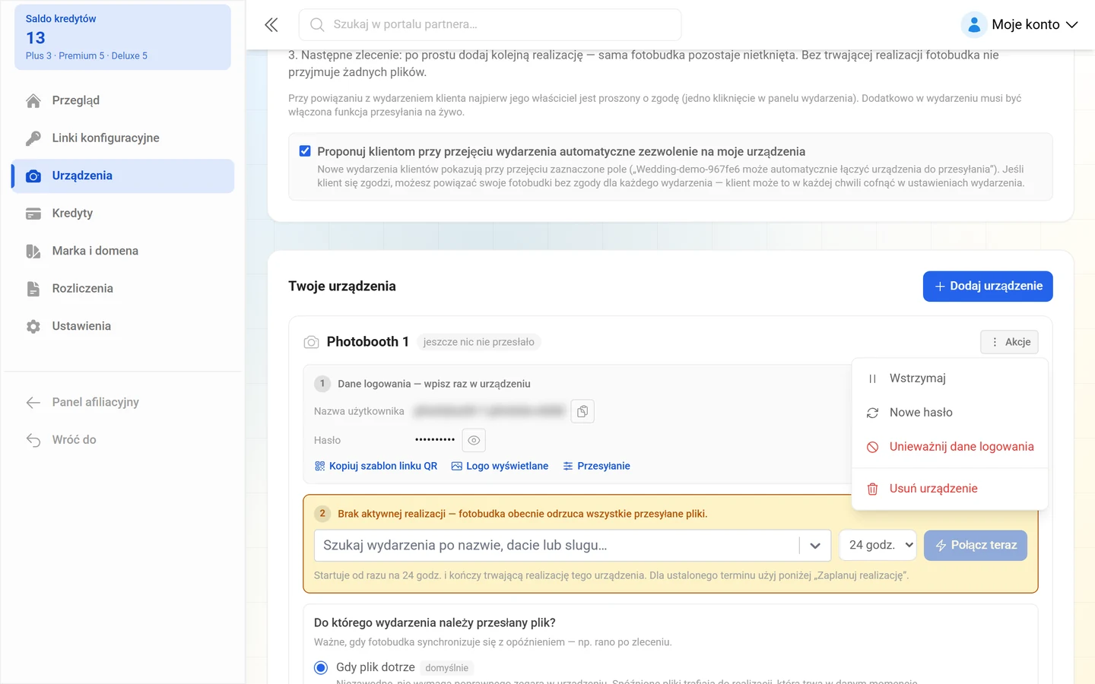
Task: Click the Logo wyświetlane image icon
Action: (457, 466)
